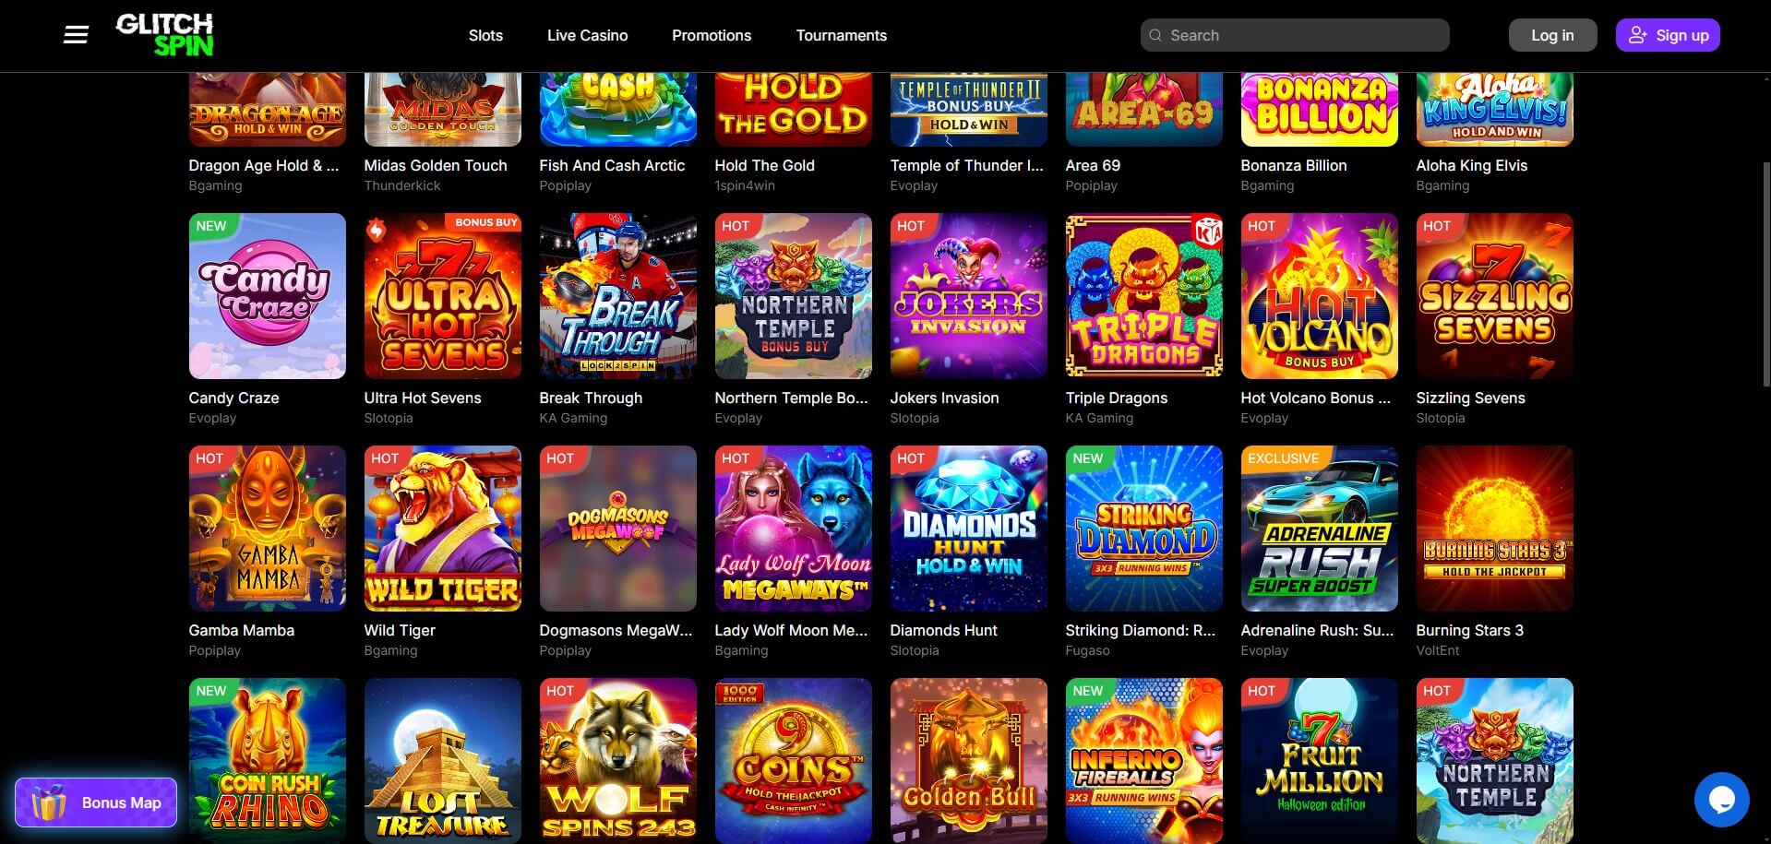This screenshot has width=1771, height=844.
Task: Click the user icon on Sign up
Action: [1637, 35]
